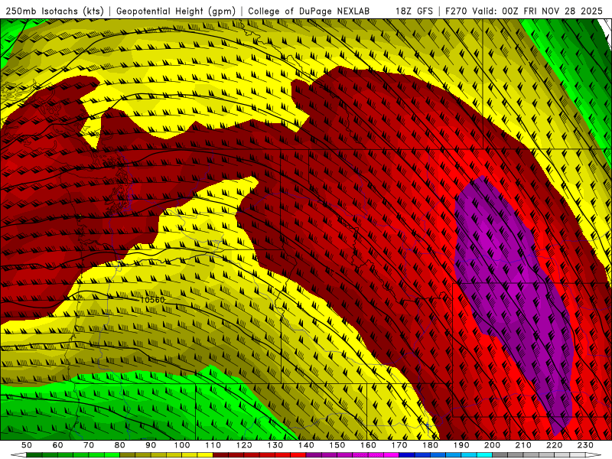Image resolution: width=612 pixels, height=459 pixels.
Task: Click the dark gray swatch starting at 200
Action: pyautogui.click(x=500, y=454)
